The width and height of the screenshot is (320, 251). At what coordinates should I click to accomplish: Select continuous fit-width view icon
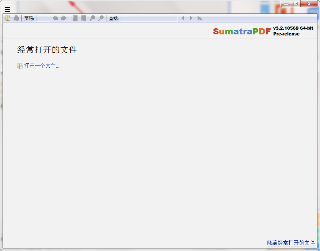pyautogui.click(x=75, y=18)
